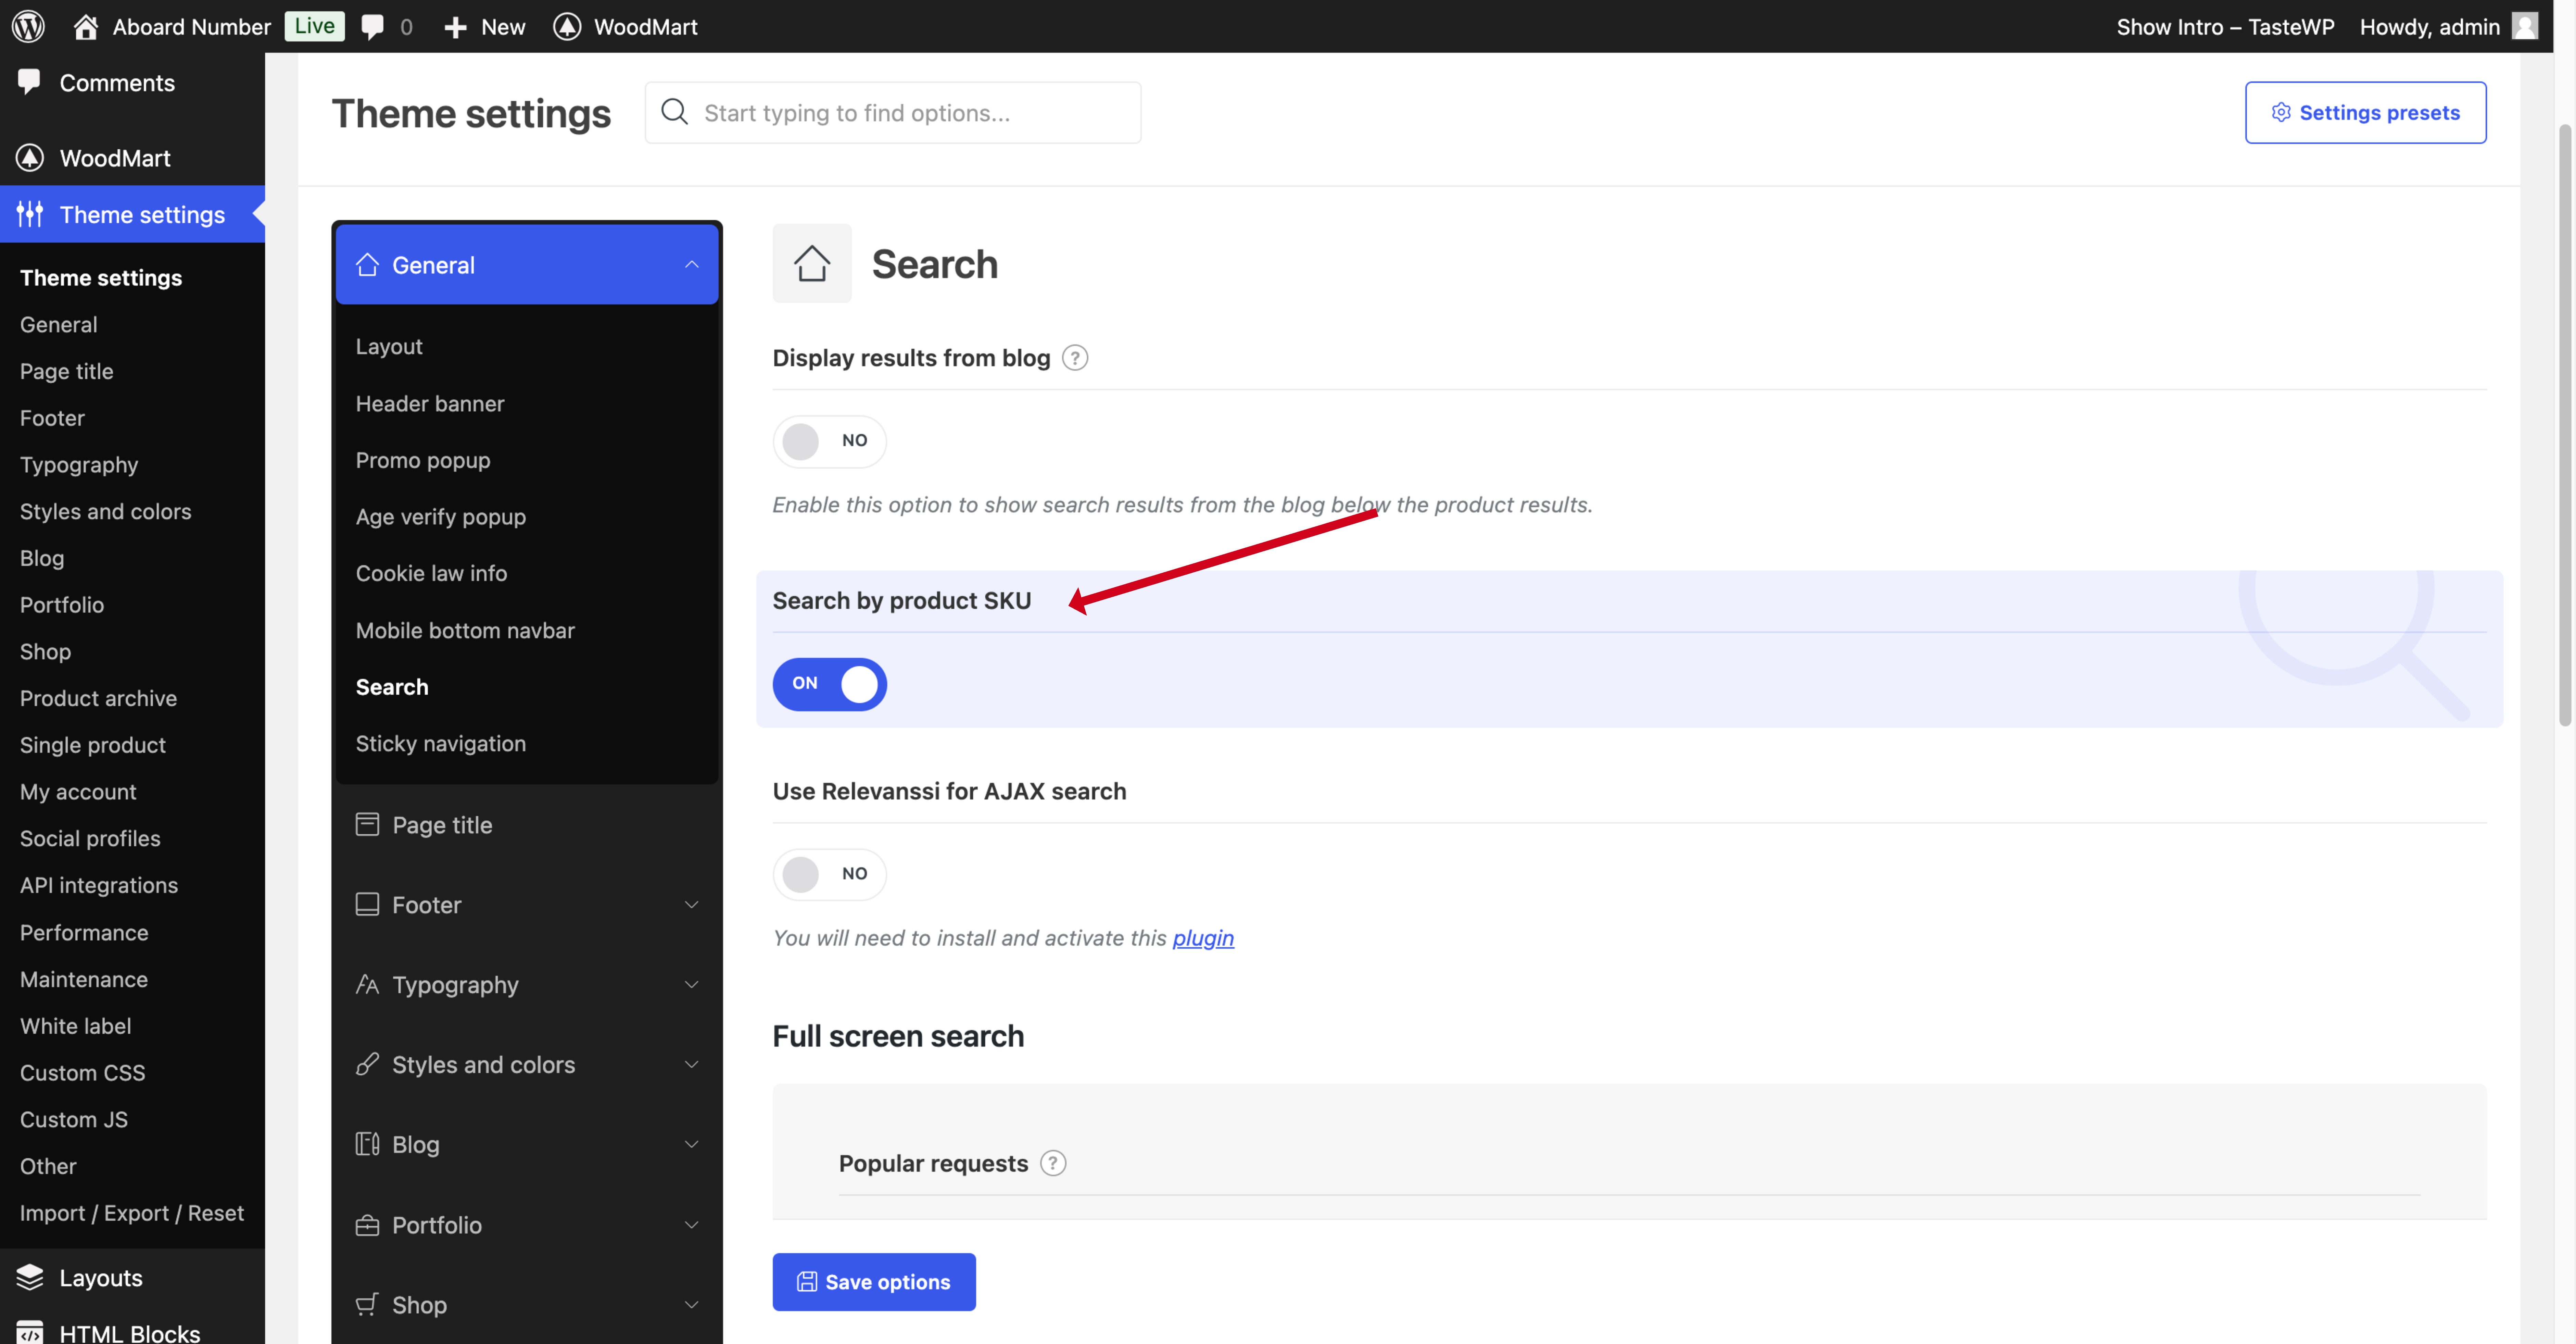Click the gear icon on Settings presets
Viewport: 2576px width, 1344px height.
click(2281, 112)
